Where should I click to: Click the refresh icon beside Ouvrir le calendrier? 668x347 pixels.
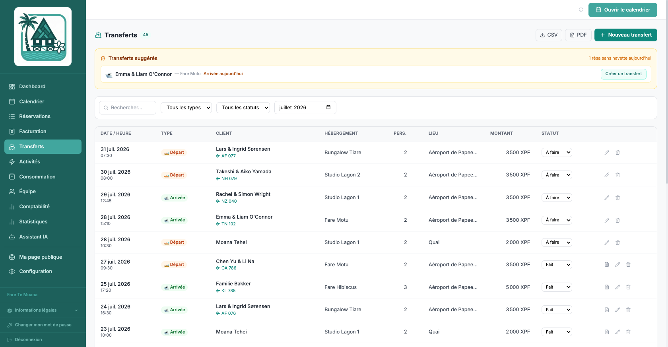click(581, 10)
